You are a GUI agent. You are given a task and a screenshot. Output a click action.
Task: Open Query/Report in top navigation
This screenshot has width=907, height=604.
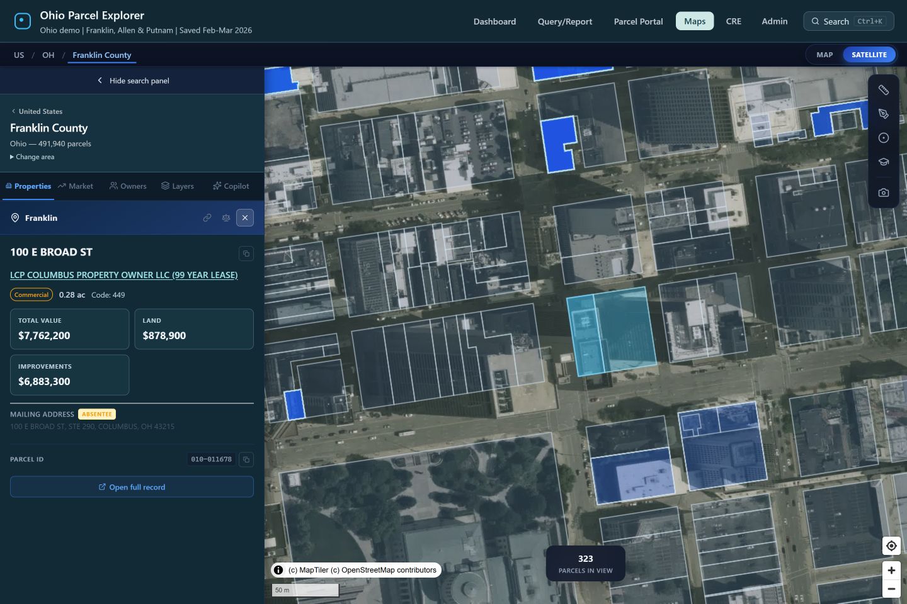(x=565, y=21)
